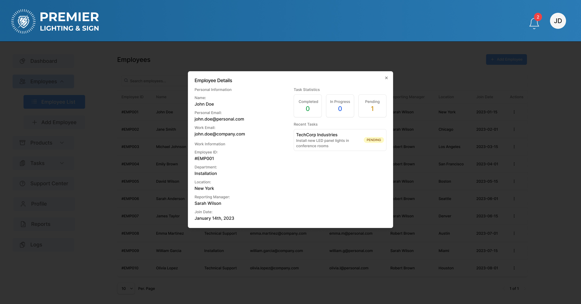
Task: Open actions menu for #EMP010 row
Action: pos(514,268)
